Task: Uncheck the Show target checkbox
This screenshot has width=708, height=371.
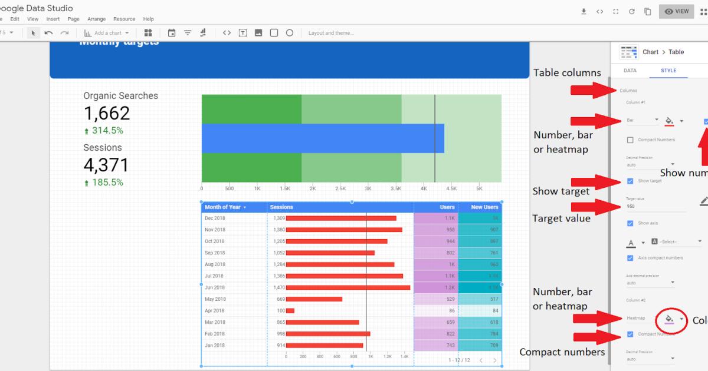Action: pos(630,181)
